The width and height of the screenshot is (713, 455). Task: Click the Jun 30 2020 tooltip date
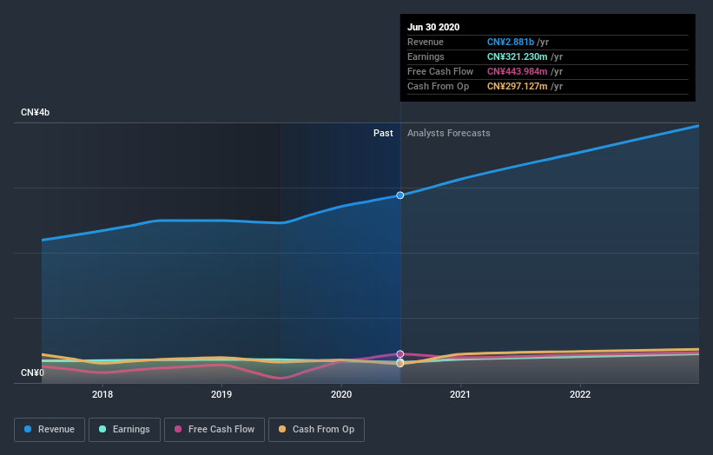tap(433, 27)
